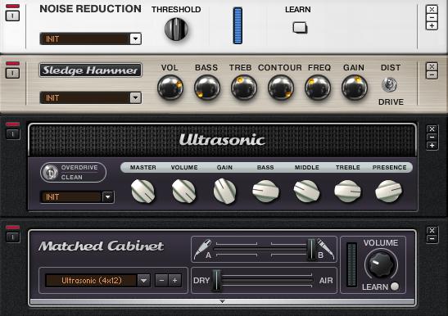Image resolution: width=448 pixels, height=316 pixels.
Task: Click the Ultrasonic MASTER knob
Action: point(143,191)
